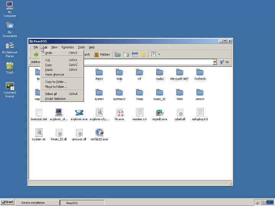Choose Select all from Edit menu

pyautogui.click(x=51, y=94)
